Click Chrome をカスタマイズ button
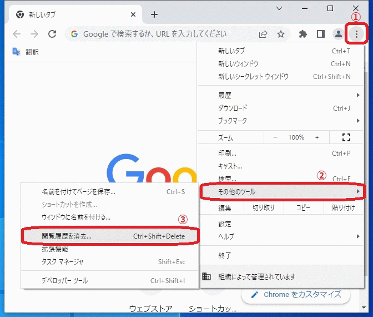The image size is (373, 317). pos(296,295)
